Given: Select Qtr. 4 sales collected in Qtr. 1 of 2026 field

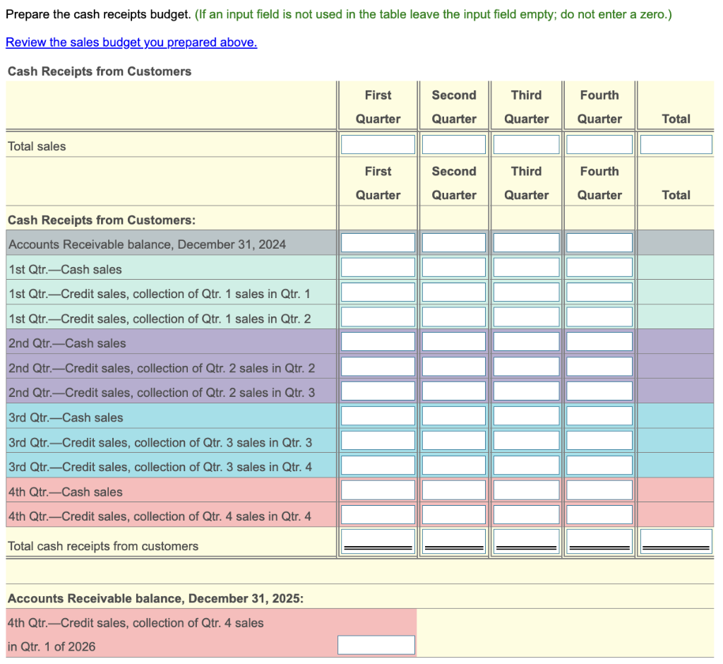Looking at the screenshot, I should (x=376, y=645).
